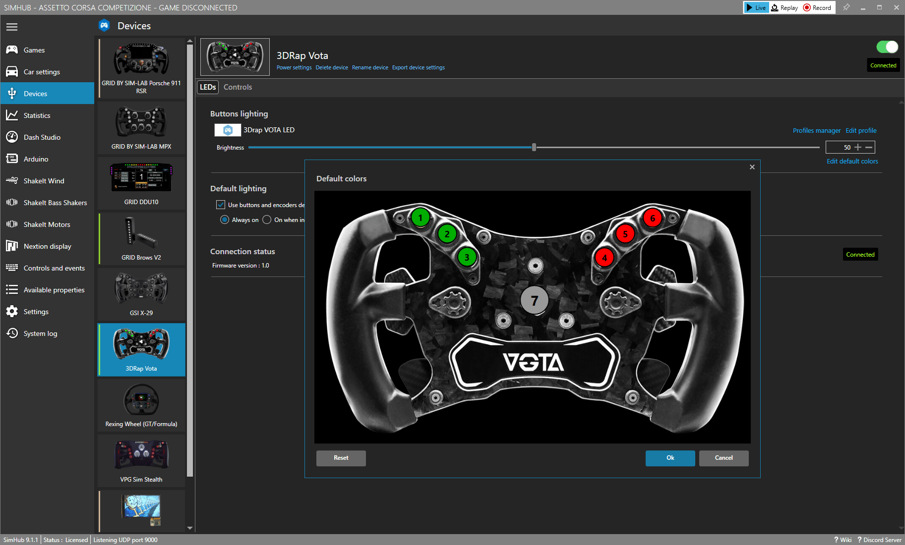Increase brightness with the plus stepper
The image size is (905, 545).
(x=858, y=147)
